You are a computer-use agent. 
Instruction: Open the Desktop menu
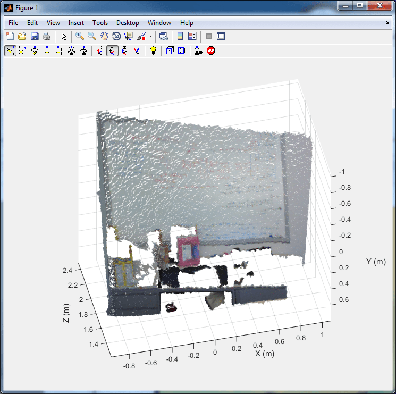[x=128, y=23]
